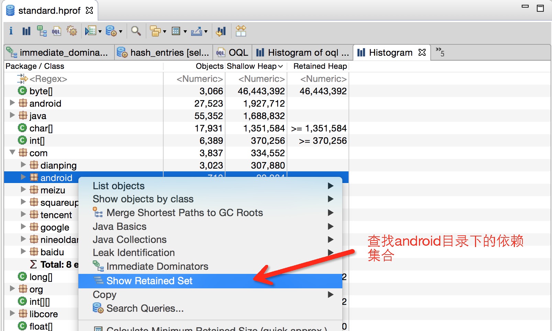The height and width of the screenshot is (331, 552).
Task: Open the calculator toolbar icon
Action: click(176, 31)
